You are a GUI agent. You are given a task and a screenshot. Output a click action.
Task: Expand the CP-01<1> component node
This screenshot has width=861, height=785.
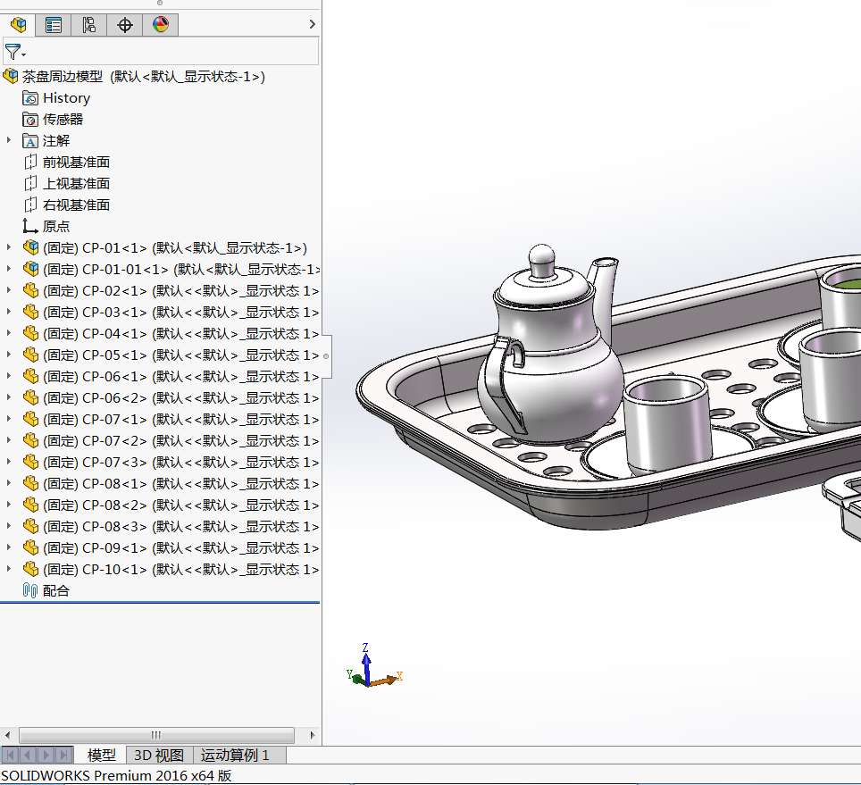(x=9, y=247)
